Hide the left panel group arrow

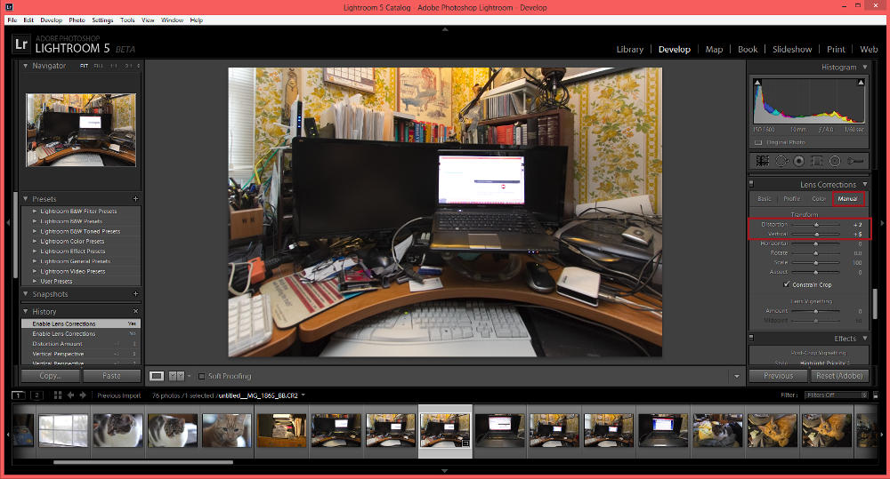point(8,223)
